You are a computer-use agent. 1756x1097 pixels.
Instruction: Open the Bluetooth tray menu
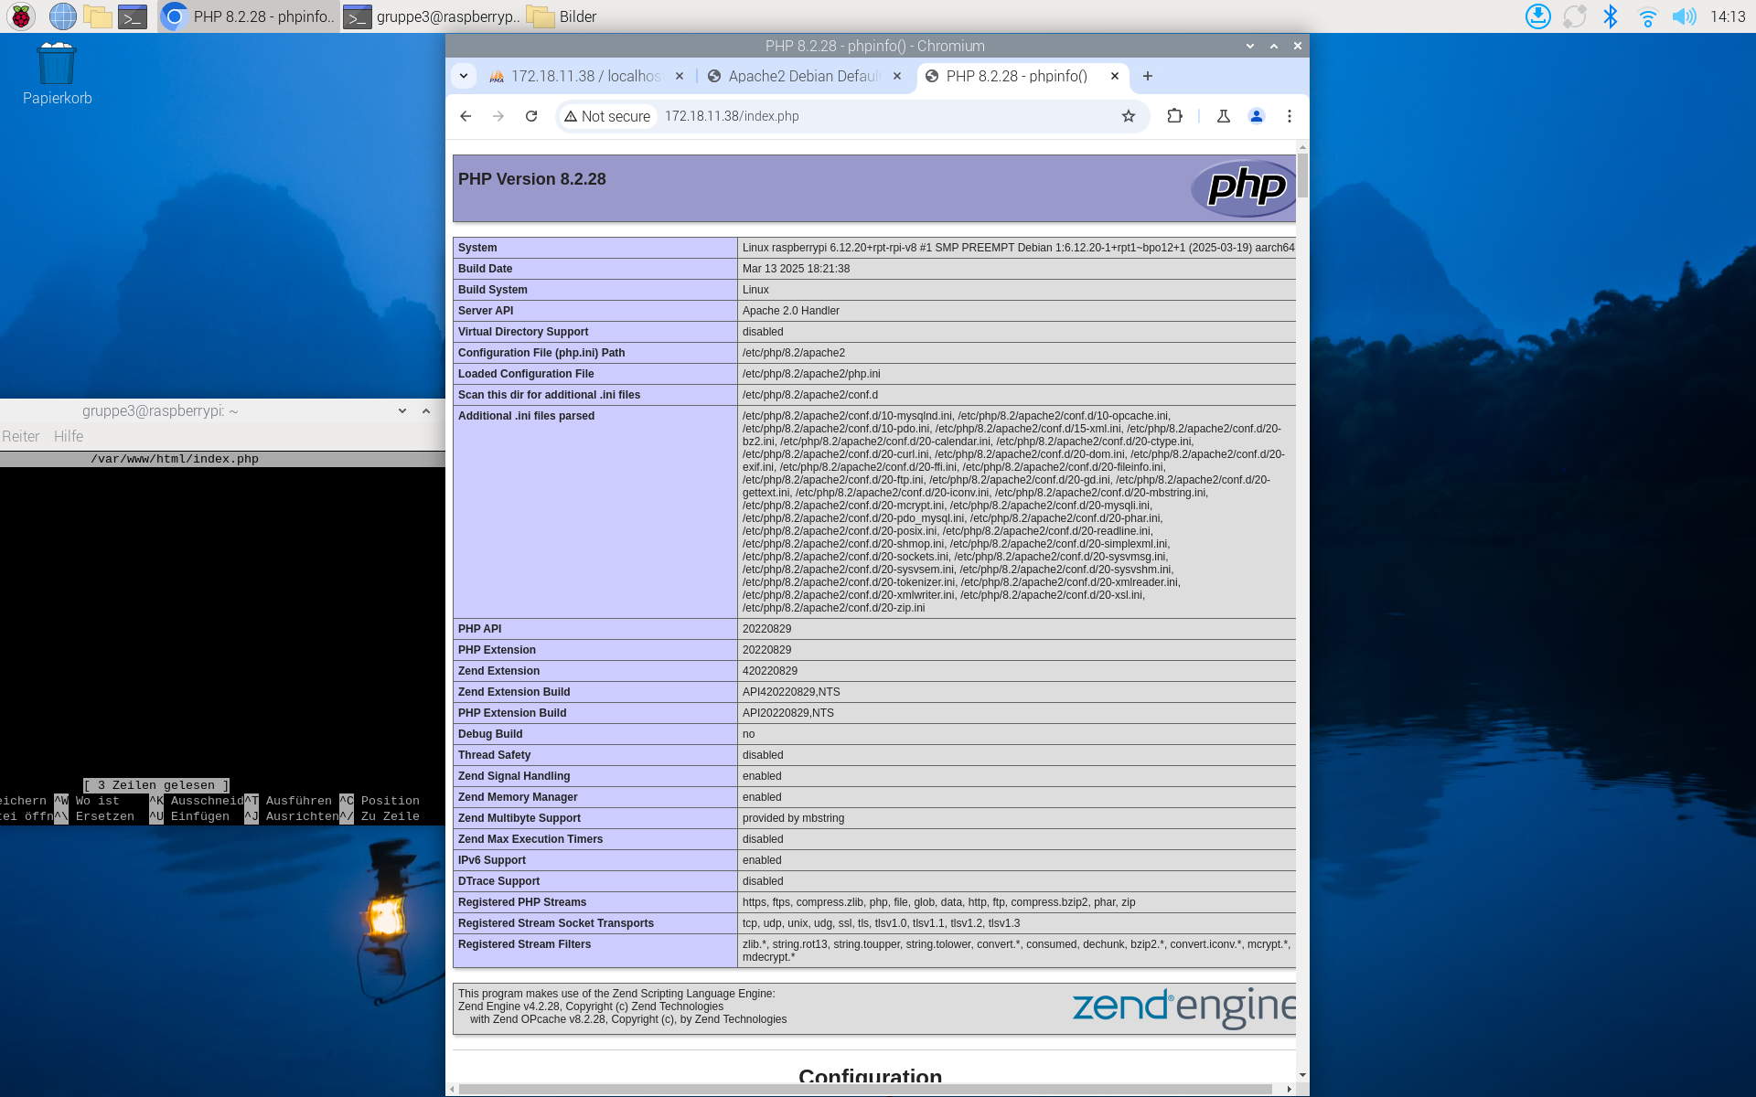pyautogui.click(x=1611, y=16)
